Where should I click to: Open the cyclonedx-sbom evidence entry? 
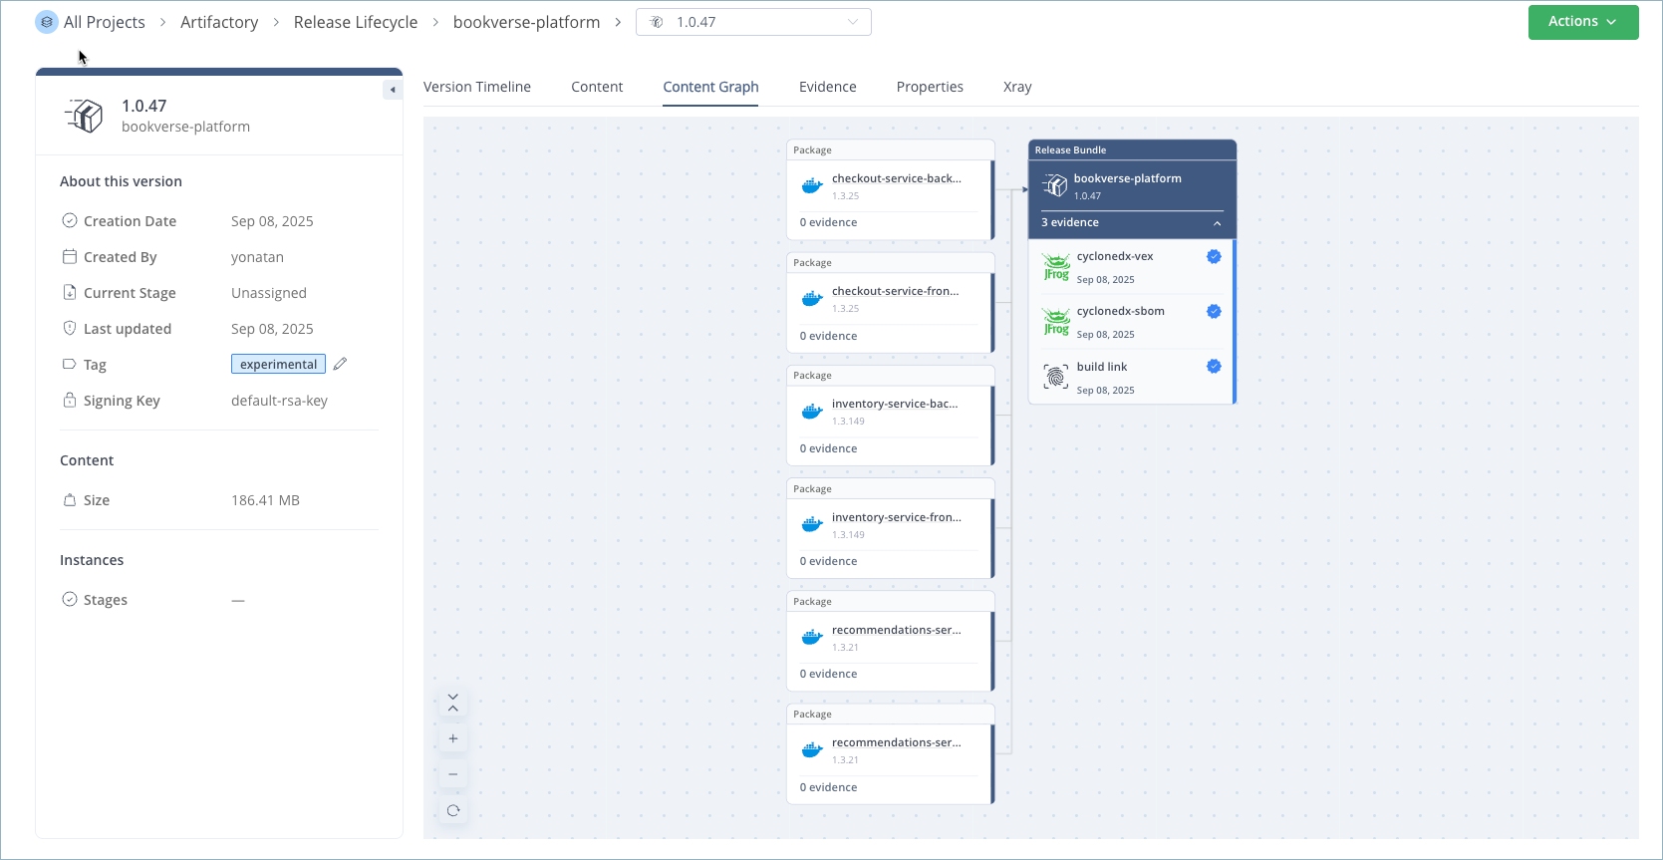(1131, 322)
